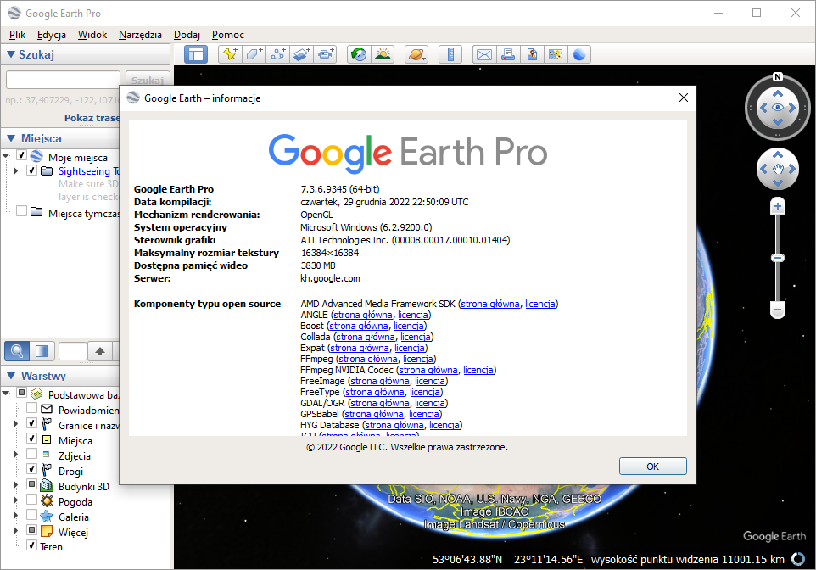816x570 pixels.
Task: Expand the Więcej layer node
Action: (x=15, y=530)
